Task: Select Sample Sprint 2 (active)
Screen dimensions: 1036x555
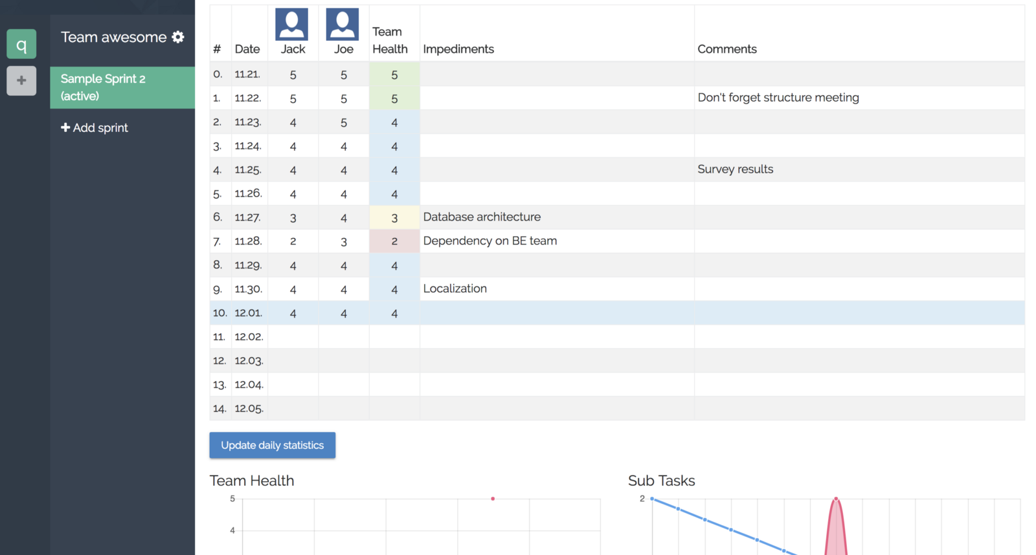Action: click(122, 87)
